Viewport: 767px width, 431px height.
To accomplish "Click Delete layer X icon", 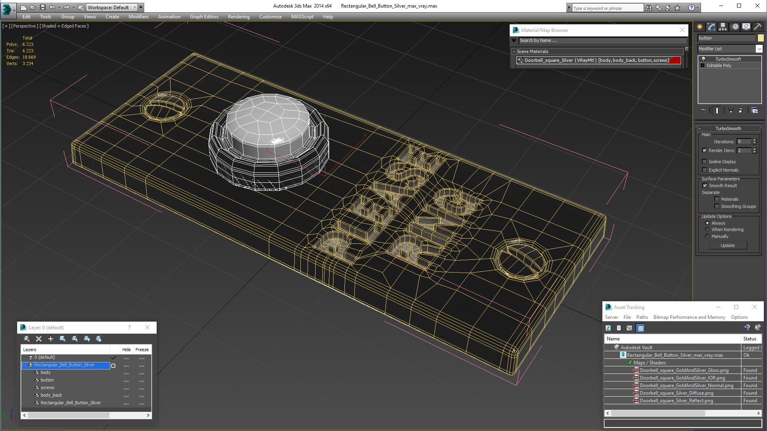I will point(39,339).
